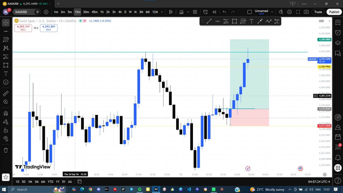
Task: Click the SELL 4,293.31 button
Action: [23, 28]
